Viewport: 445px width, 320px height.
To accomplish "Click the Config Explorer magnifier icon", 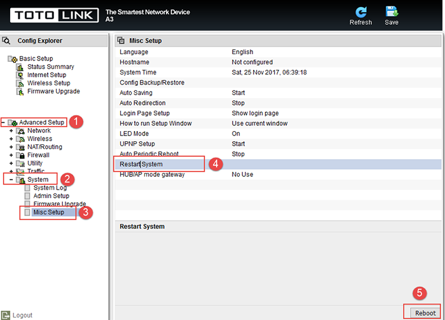I will (6, 41).
